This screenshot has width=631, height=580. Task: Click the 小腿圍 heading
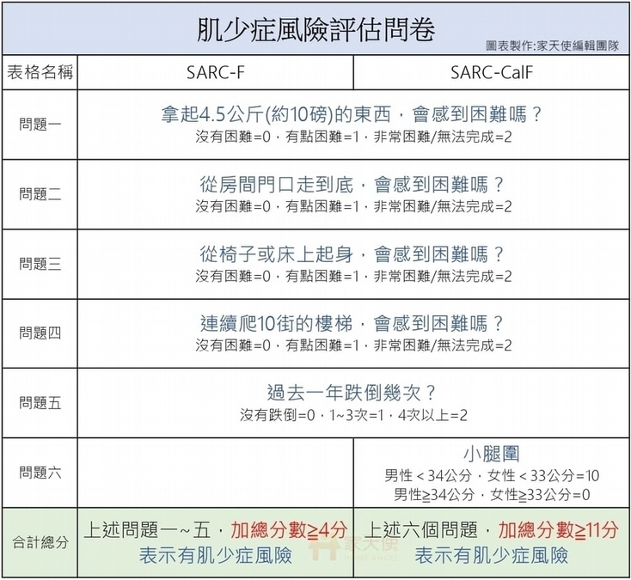point(492,454)
